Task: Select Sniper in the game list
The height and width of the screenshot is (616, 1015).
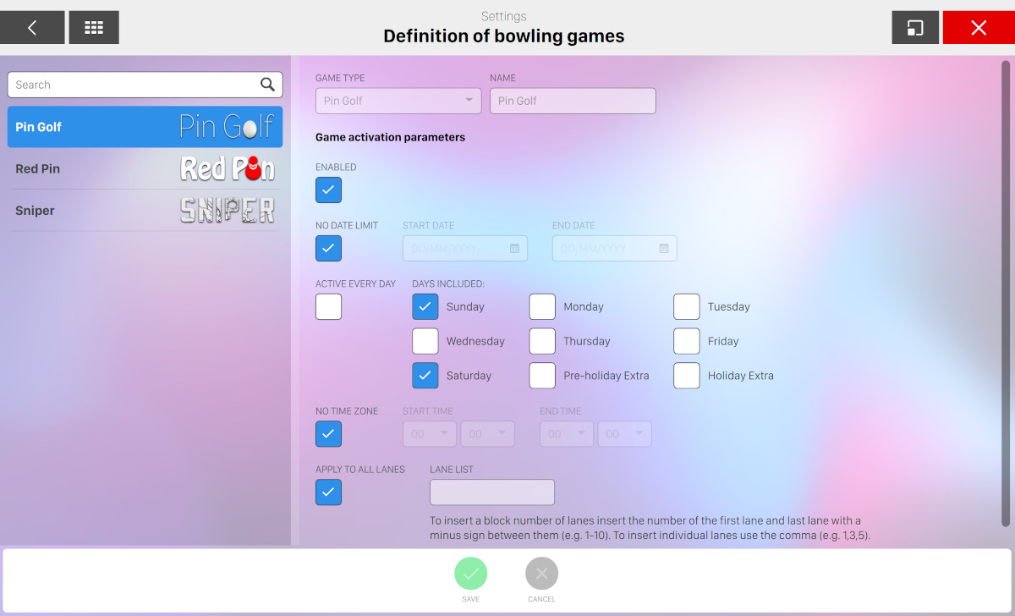Action: tap(145, 211)
